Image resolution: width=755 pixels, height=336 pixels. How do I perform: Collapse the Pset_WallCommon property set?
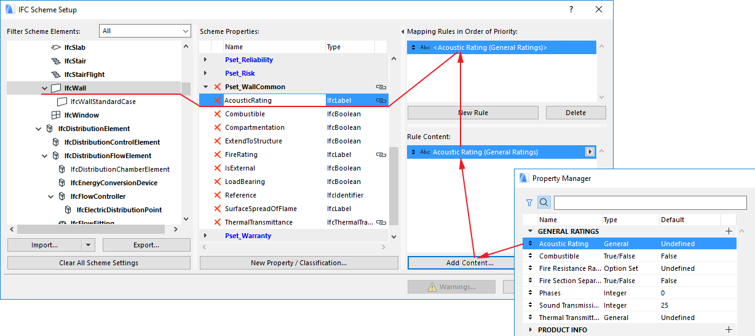coord(205,87)
